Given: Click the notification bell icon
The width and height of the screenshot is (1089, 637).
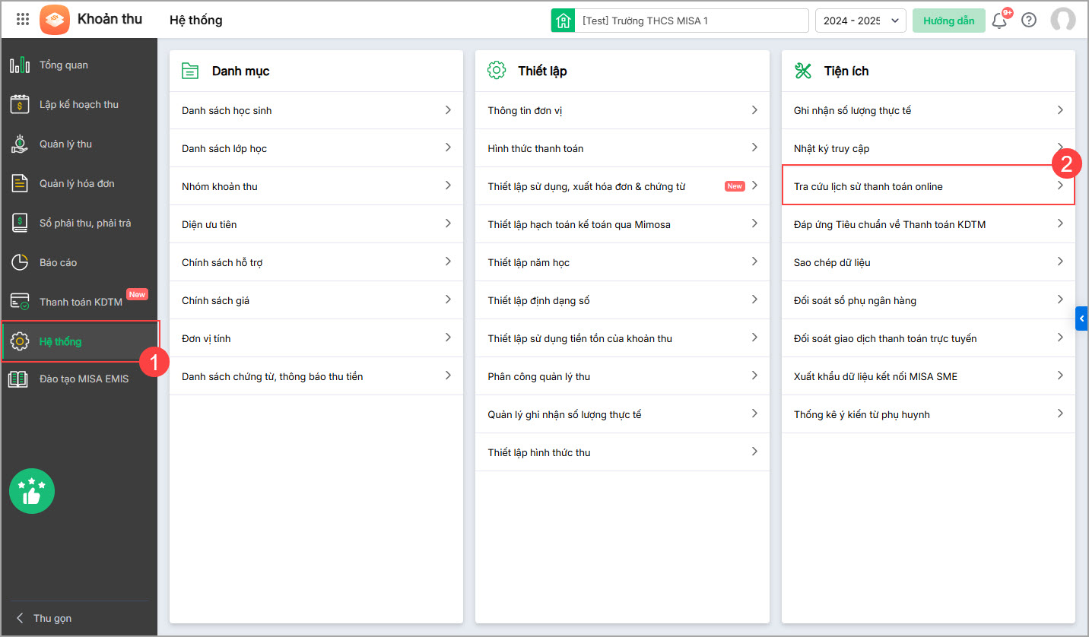Looking at the screenshot, I should click(x=999, y=21).
